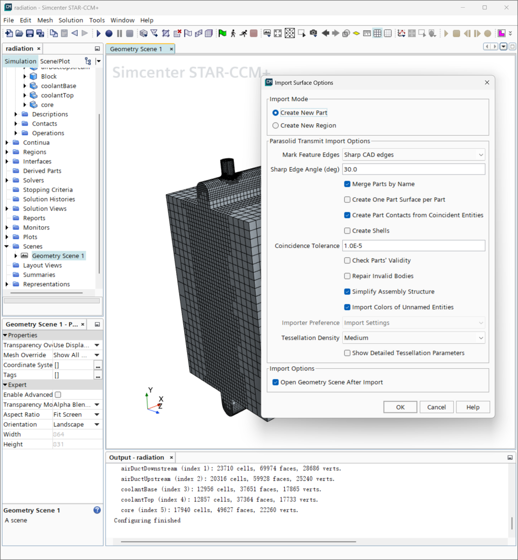Click the walking figure Step icon
Viewport: 518px width, 560px height.
233,34
